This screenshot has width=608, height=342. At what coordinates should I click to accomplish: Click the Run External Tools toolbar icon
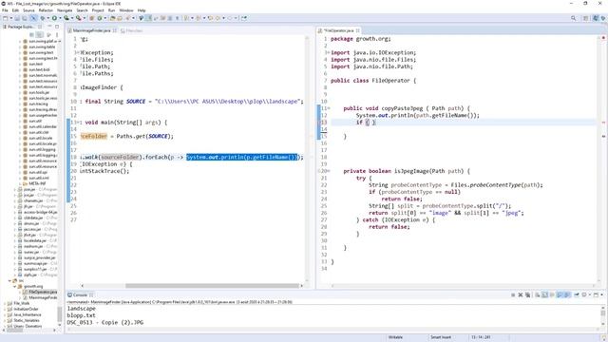(x=78, y=18)
